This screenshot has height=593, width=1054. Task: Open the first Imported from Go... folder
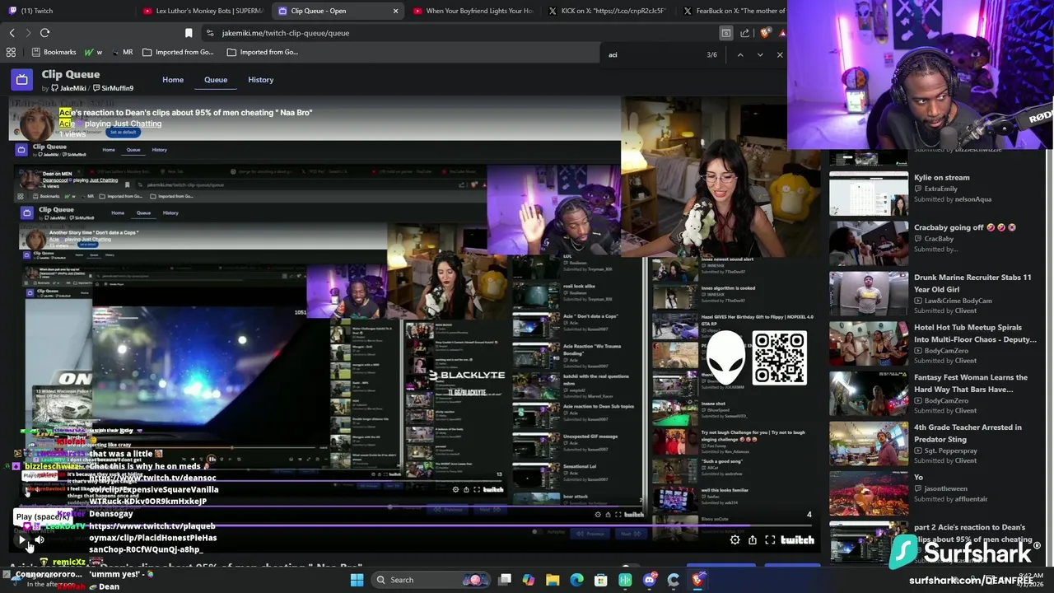[178, 52]
